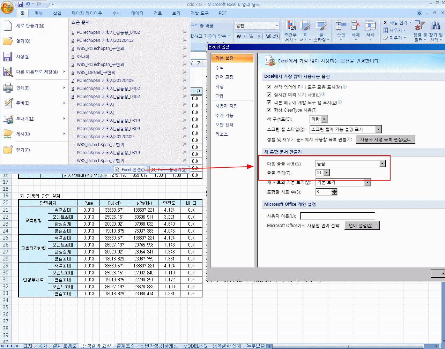Image resolution: width=445 pixels, height=349 pixels.
Task: Click the 언어 설정 button
Action: tap(362, 226)
